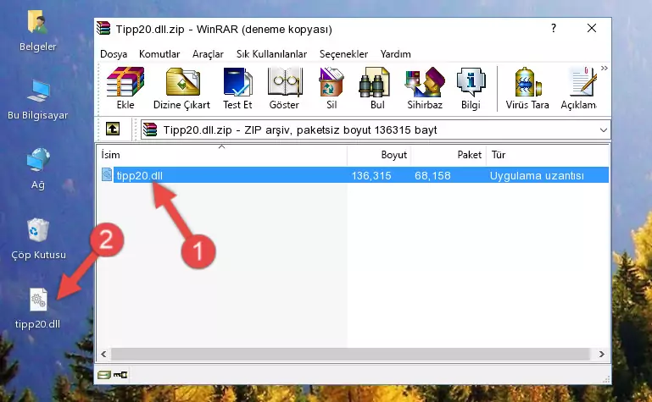The height and width of the screenshot is (402, 652).
Task: Sort by the Boyut column header
Action: [x=379, y=155]
